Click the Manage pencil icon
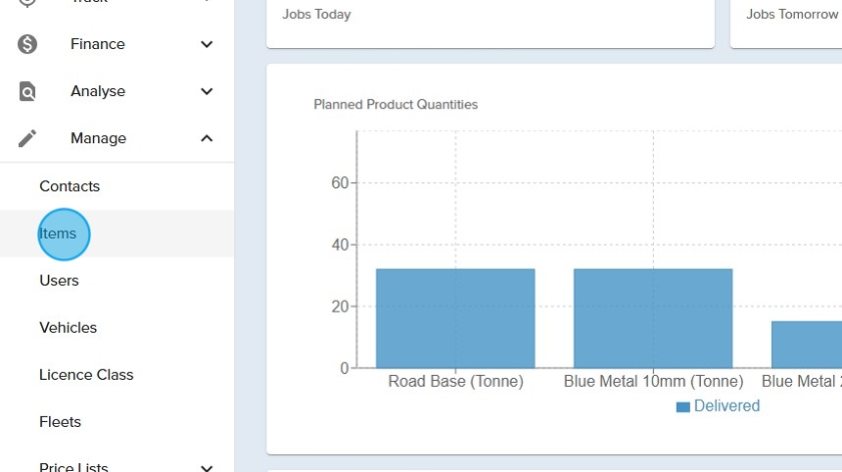Screen dimensions: 842x472 coord(27,138)
